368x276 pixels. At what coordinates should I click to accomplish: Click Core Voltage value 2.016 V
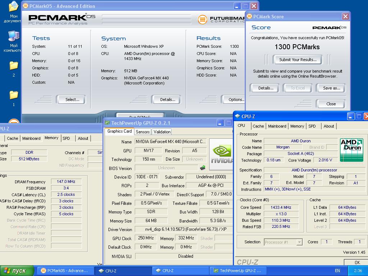click(325, 160)
